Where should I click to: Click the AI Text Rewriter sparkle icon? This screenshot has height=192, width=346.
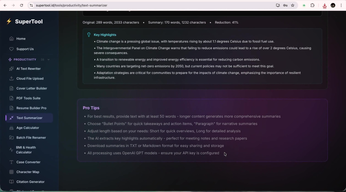tap(11, 68)
